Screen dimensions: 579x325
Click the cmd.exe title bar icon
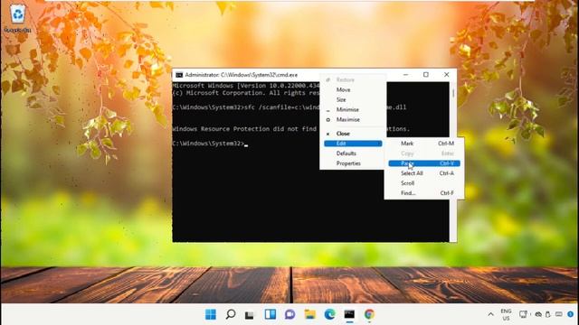tap(179, 75)
